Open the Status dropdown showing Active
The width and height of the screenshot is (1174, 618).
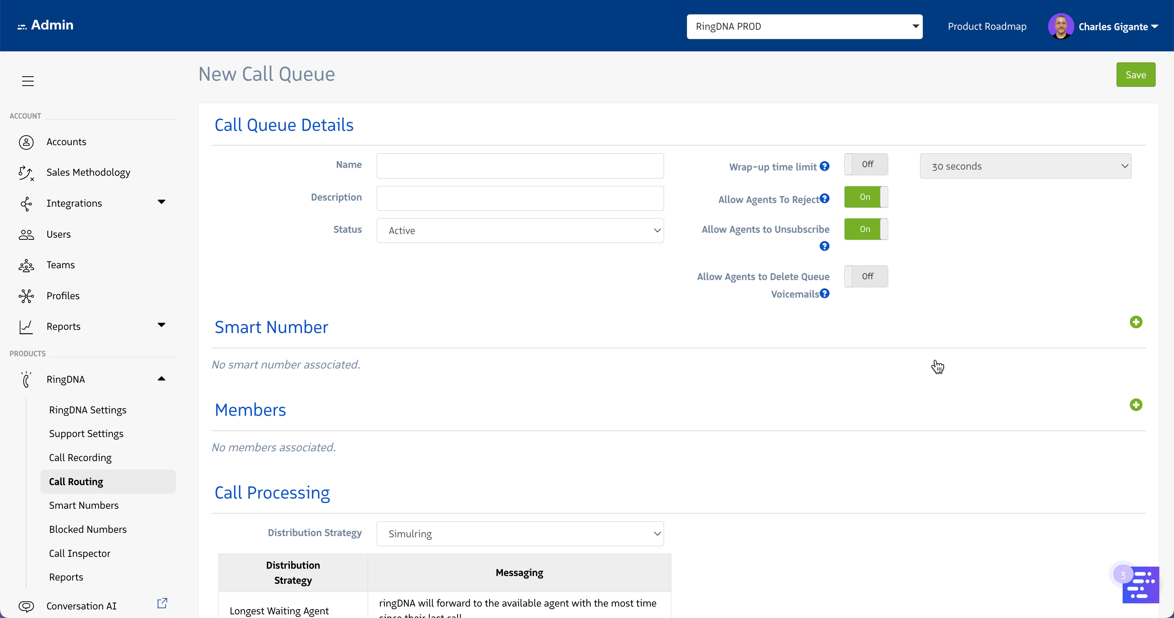pyautogui.click(x=520, y=231)
